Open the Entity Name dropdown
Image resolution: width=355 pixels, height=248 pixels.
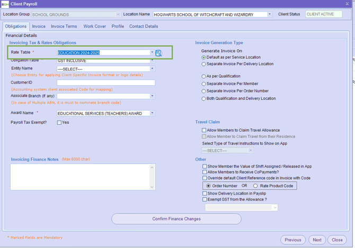click(152, 69)
